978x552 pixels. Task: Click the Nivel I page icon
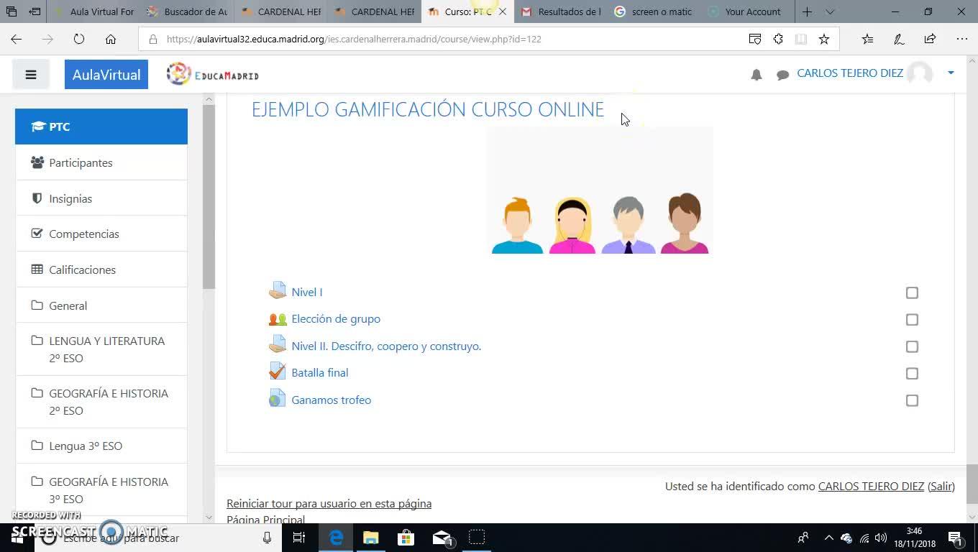(278, 291)
